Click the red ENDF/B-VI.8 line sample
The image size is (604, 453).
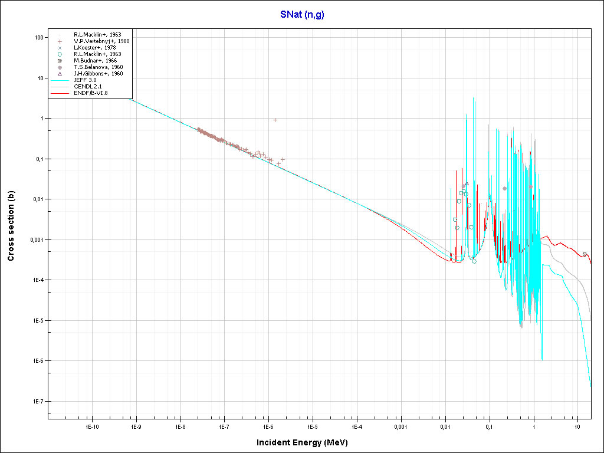(60, 93)
